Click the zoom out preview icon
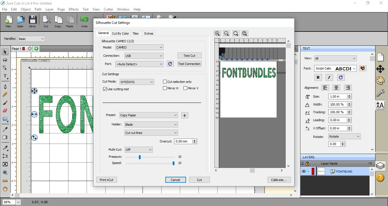Screen dimensions: 388x206 [226, 33]
